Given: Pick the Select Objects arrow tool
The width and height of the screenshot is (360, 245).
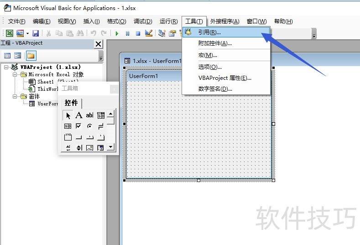Looking at the screenshot, I should (x=68, y=115).
